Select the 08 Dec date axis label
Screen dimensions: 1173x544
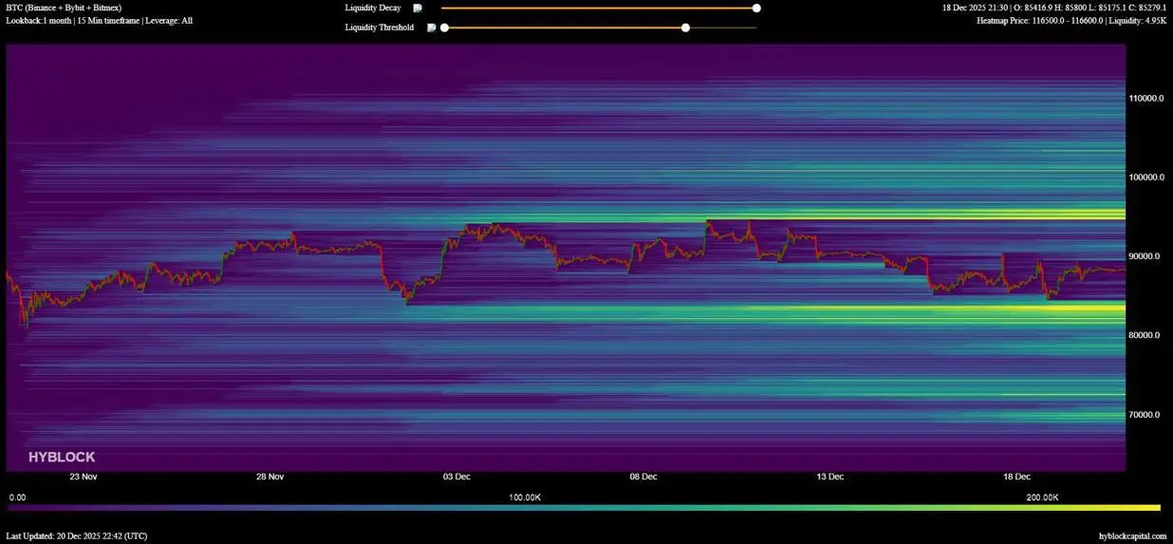(x=643, y=477)
